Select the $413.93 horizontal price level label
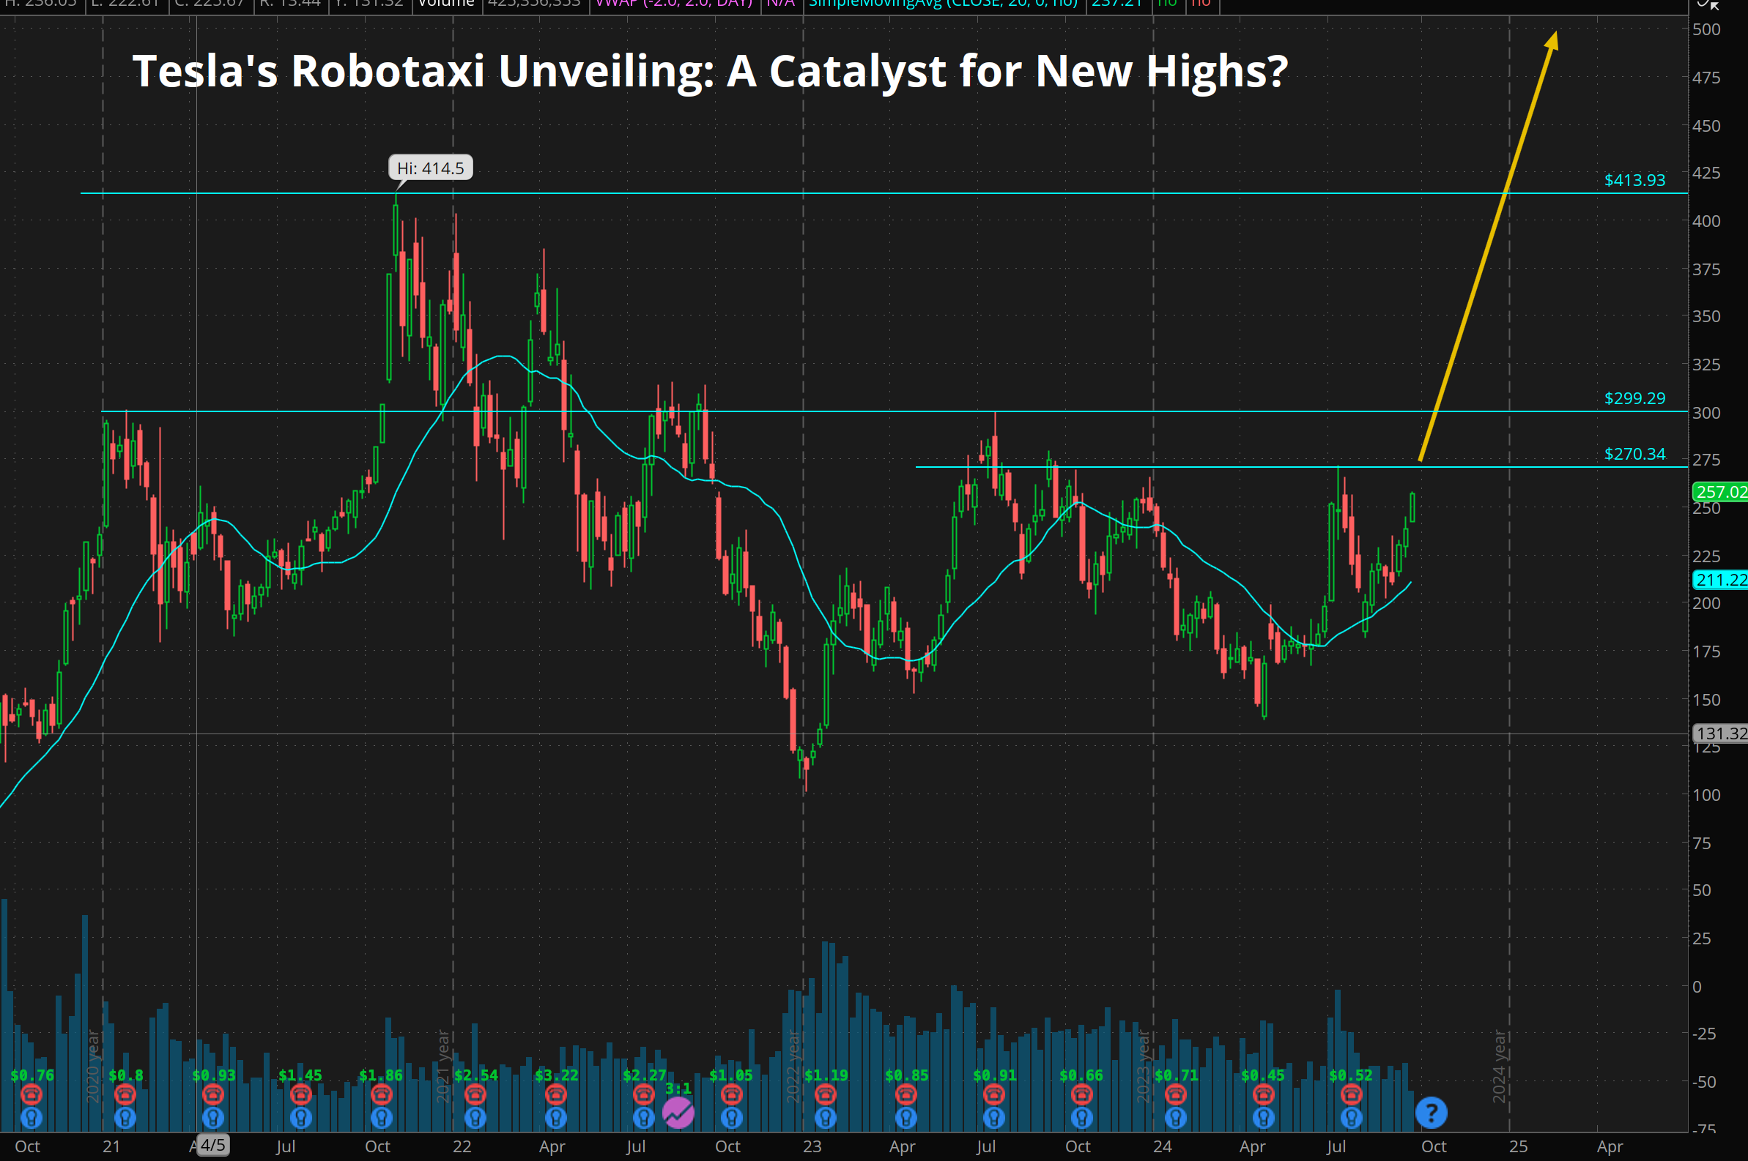The height and width of the screenshot is (1161, 1748). (1634, 180)
